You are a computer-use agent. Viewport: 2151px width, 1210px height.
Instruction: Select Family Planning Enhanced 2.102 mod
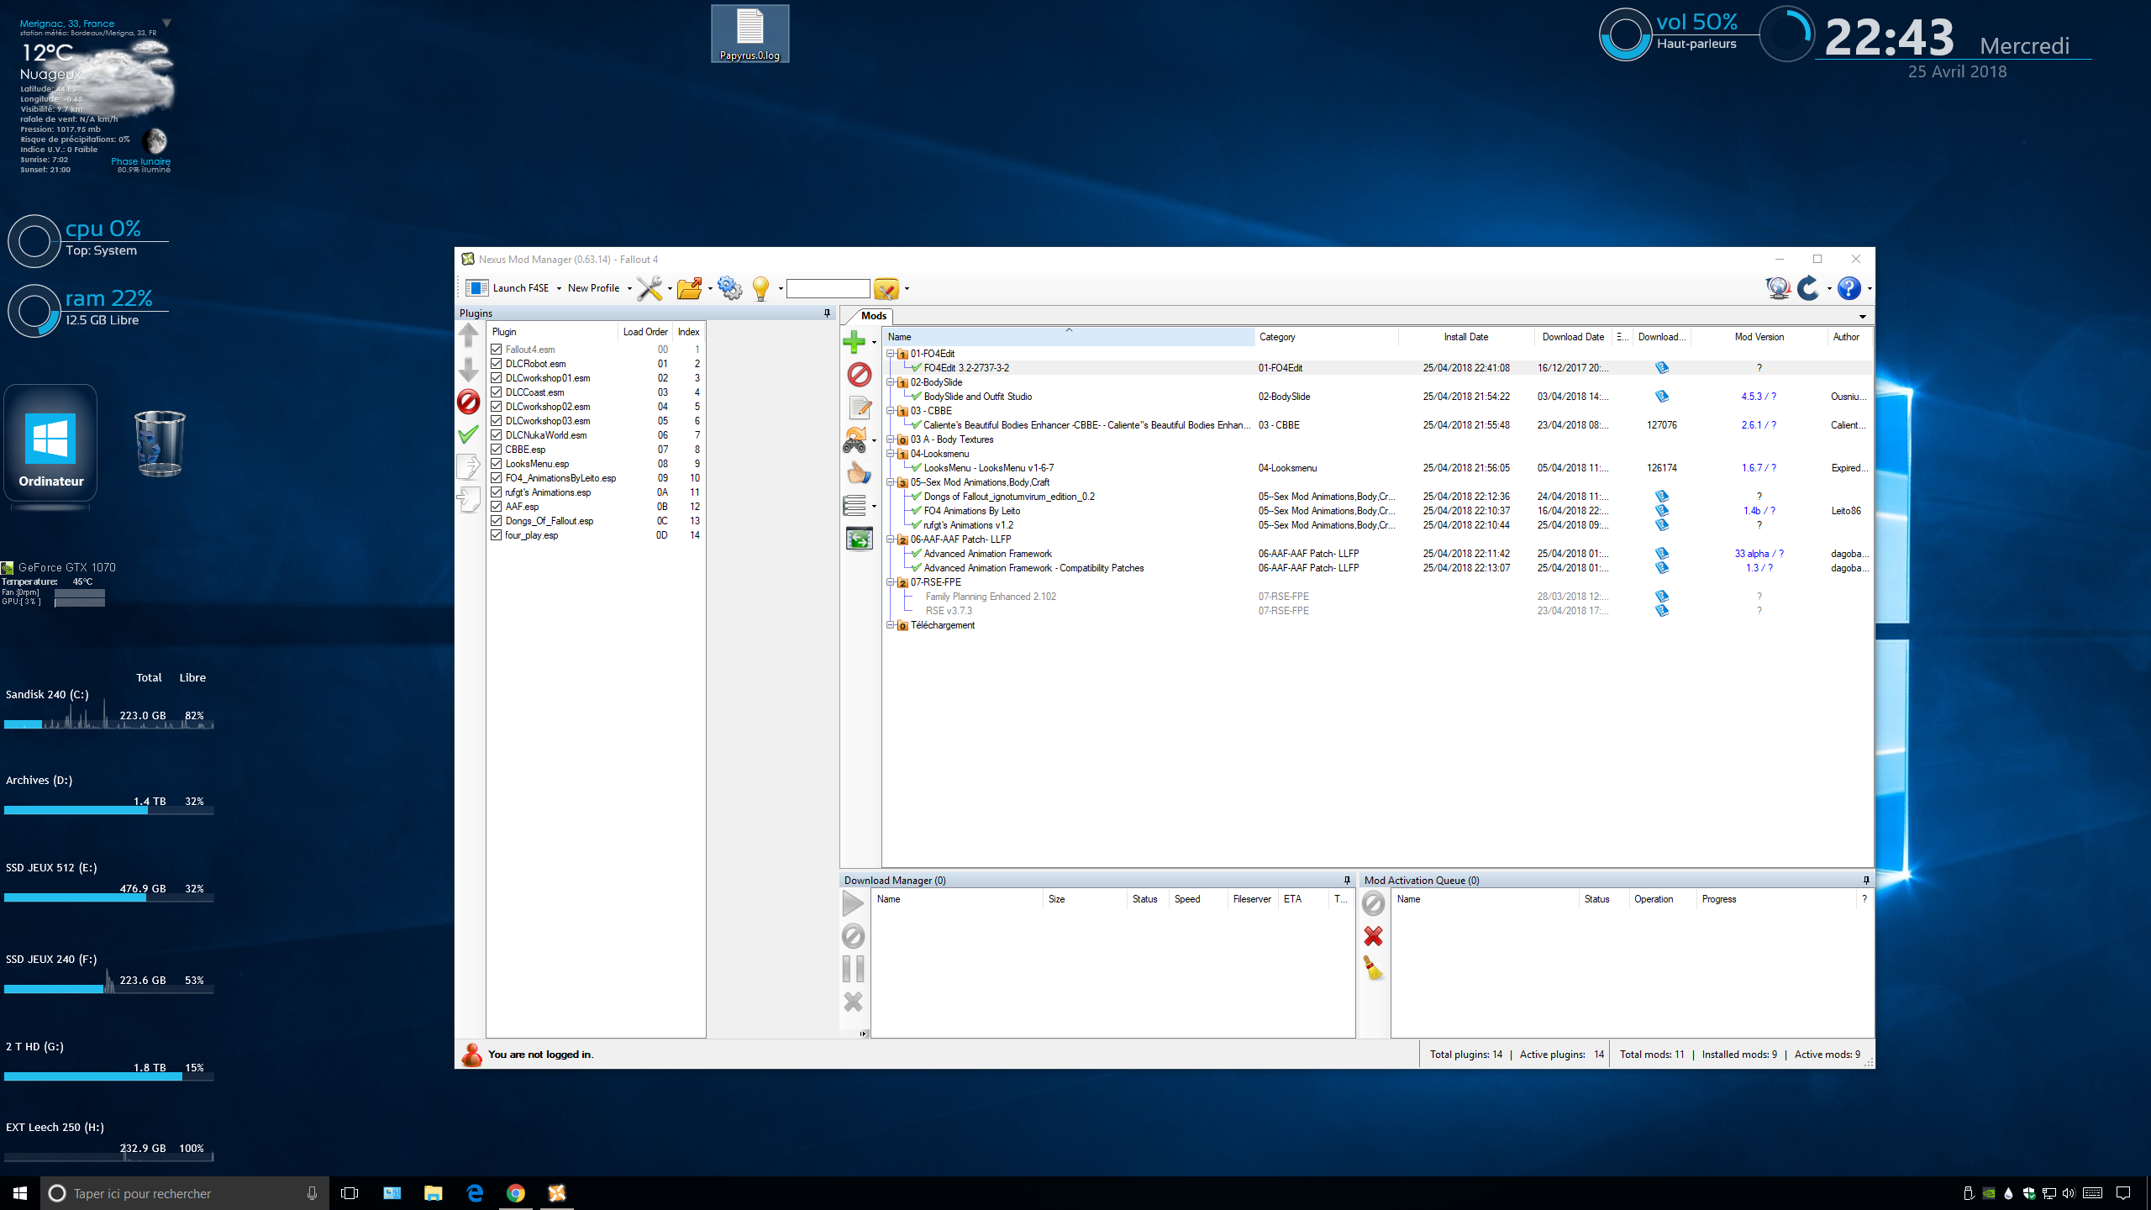coord(991,597)
